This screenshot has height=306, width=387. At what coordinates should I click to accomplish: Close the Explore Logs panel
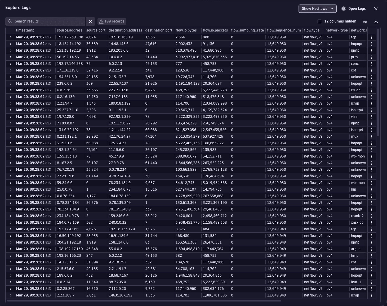point(376,8)
